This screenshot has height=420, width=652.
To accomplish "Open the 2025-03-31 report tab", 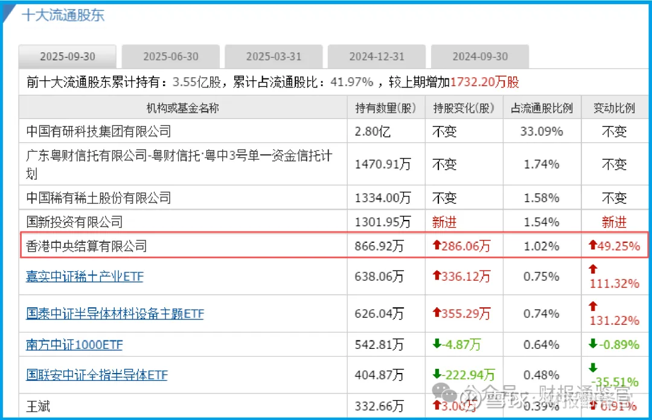I will (x=273, y=57).
